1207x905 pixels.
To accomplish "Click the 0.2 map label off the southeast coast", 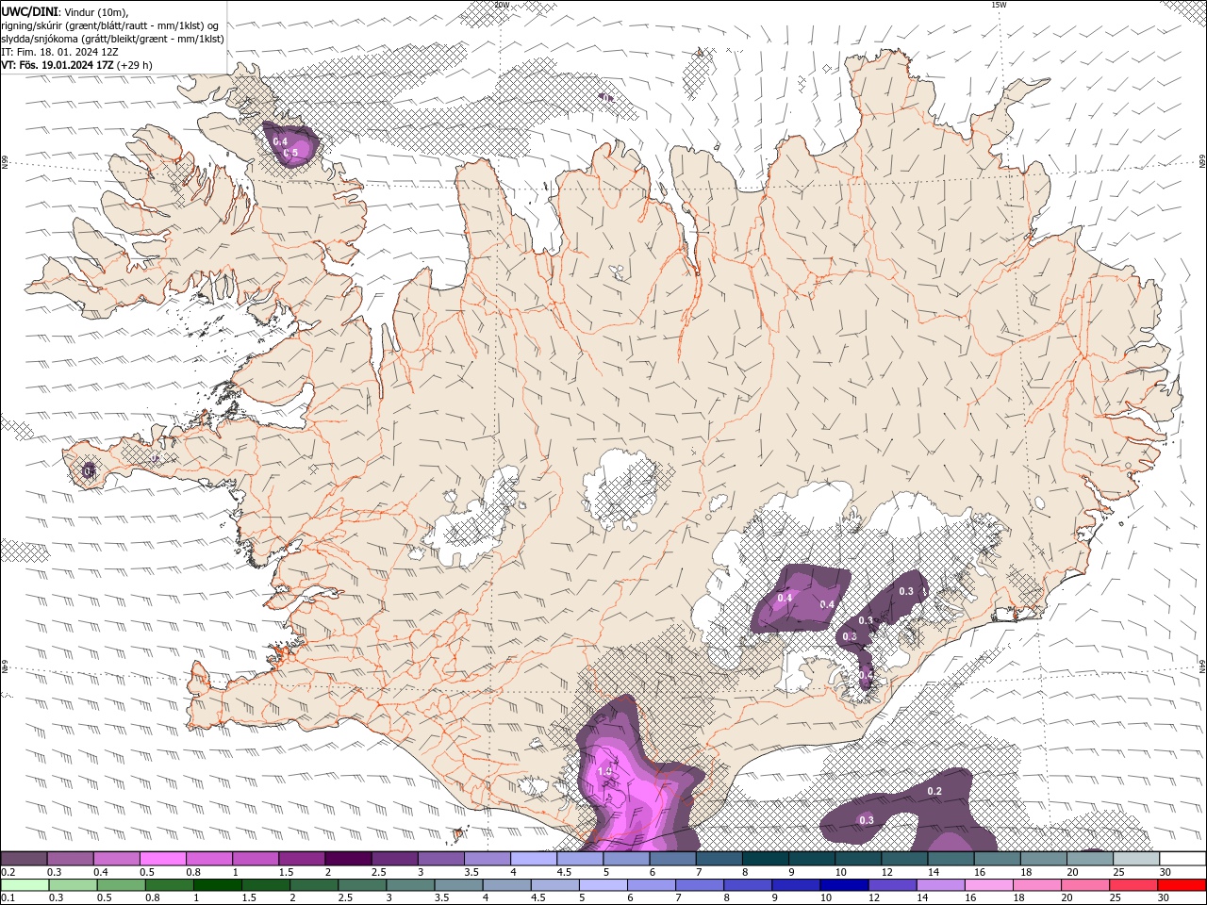I will pyautogui.click(x=934, y=791).
